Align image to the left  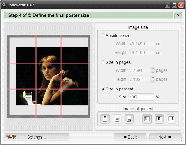click(x=147, y=119)
